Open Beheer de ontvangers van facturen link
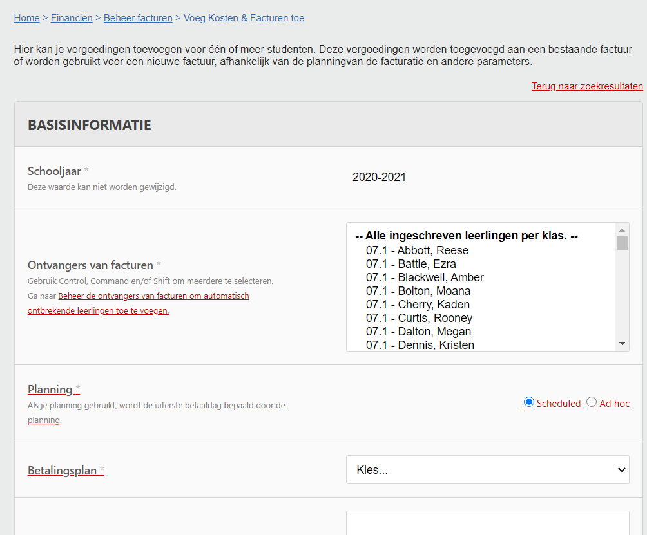This screenshot has width=647, height=535. coord(139,303)
